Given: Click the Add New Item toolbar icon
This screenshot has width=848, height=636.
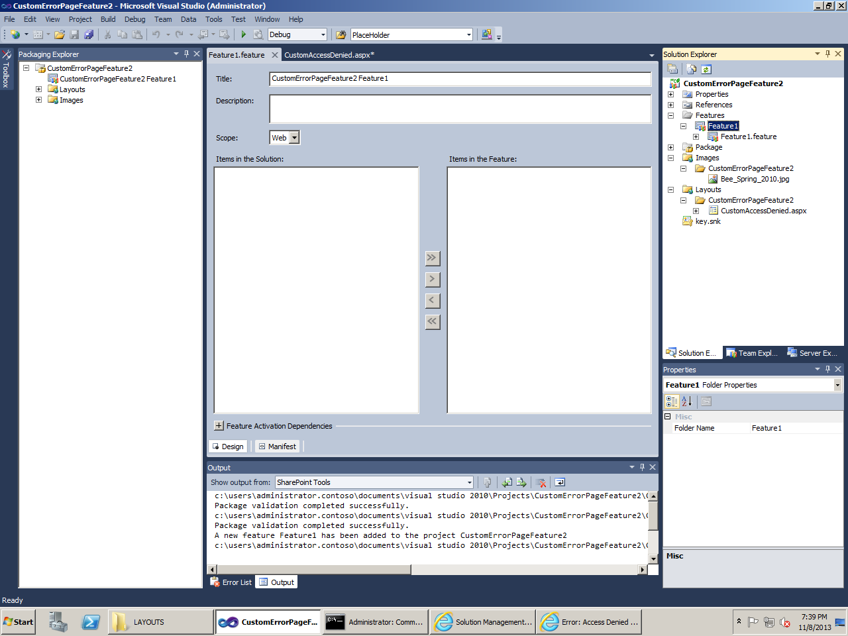Looking at the screenshot, I should (x=38, y=34).
